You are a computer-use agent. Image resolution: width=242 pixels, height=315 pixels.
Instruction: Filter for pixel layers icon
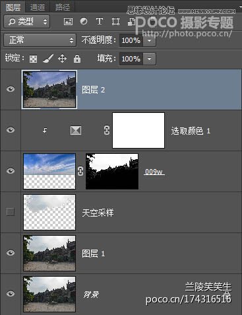(68, 21)
